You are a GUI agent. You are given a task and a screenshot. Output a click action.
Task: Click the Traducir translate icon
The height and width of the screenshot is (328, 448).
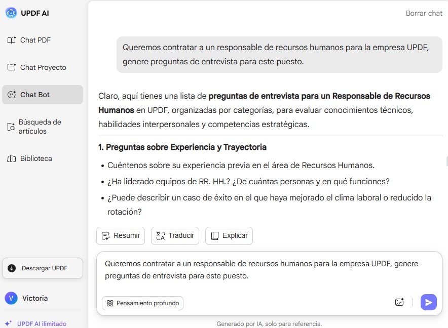pyautogui.click(x=160, y=236)
